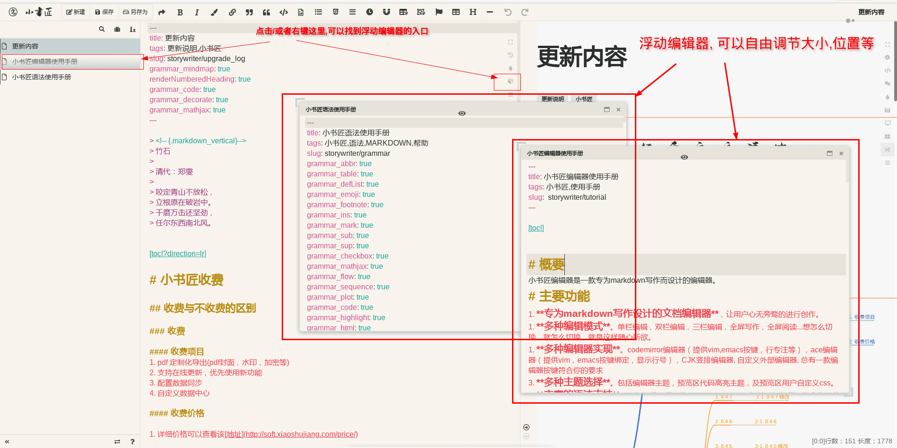Open the 更新内容 document in the sidebar
Image resolution: width=897 pixels, height=448 pixels.
click(70, 46)
